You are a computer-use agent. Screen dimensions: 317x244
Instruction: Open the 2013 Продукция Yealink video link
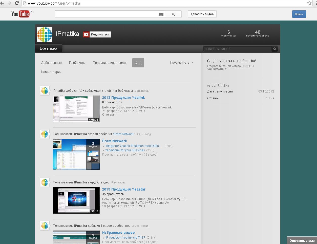point(123,98)
